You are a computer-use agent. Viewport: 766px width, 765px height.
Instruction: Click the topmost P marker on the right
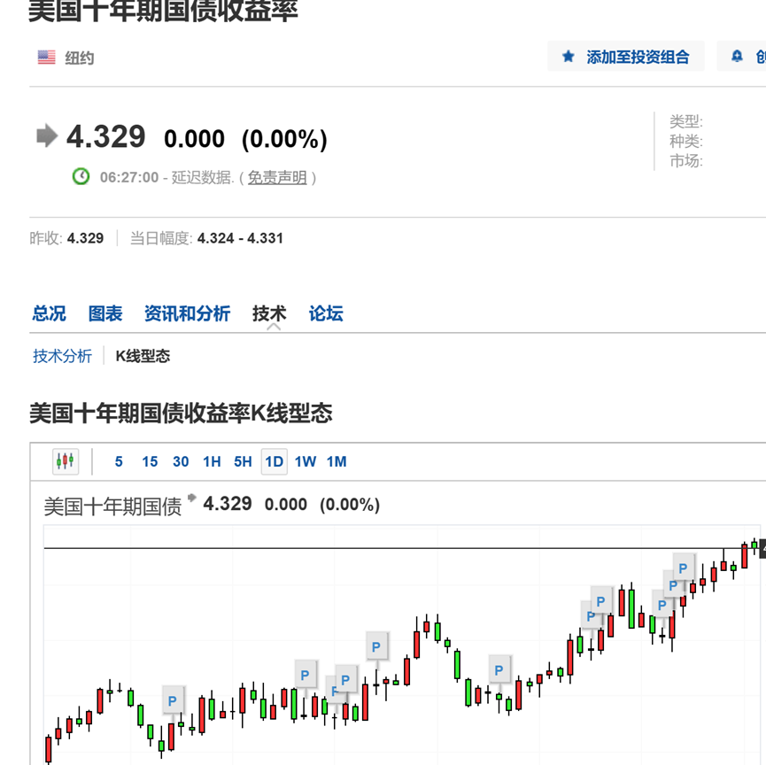[683, 568]
